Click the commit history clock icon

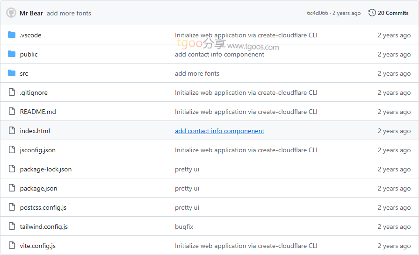pyautogui.click(x=372, y=13)
